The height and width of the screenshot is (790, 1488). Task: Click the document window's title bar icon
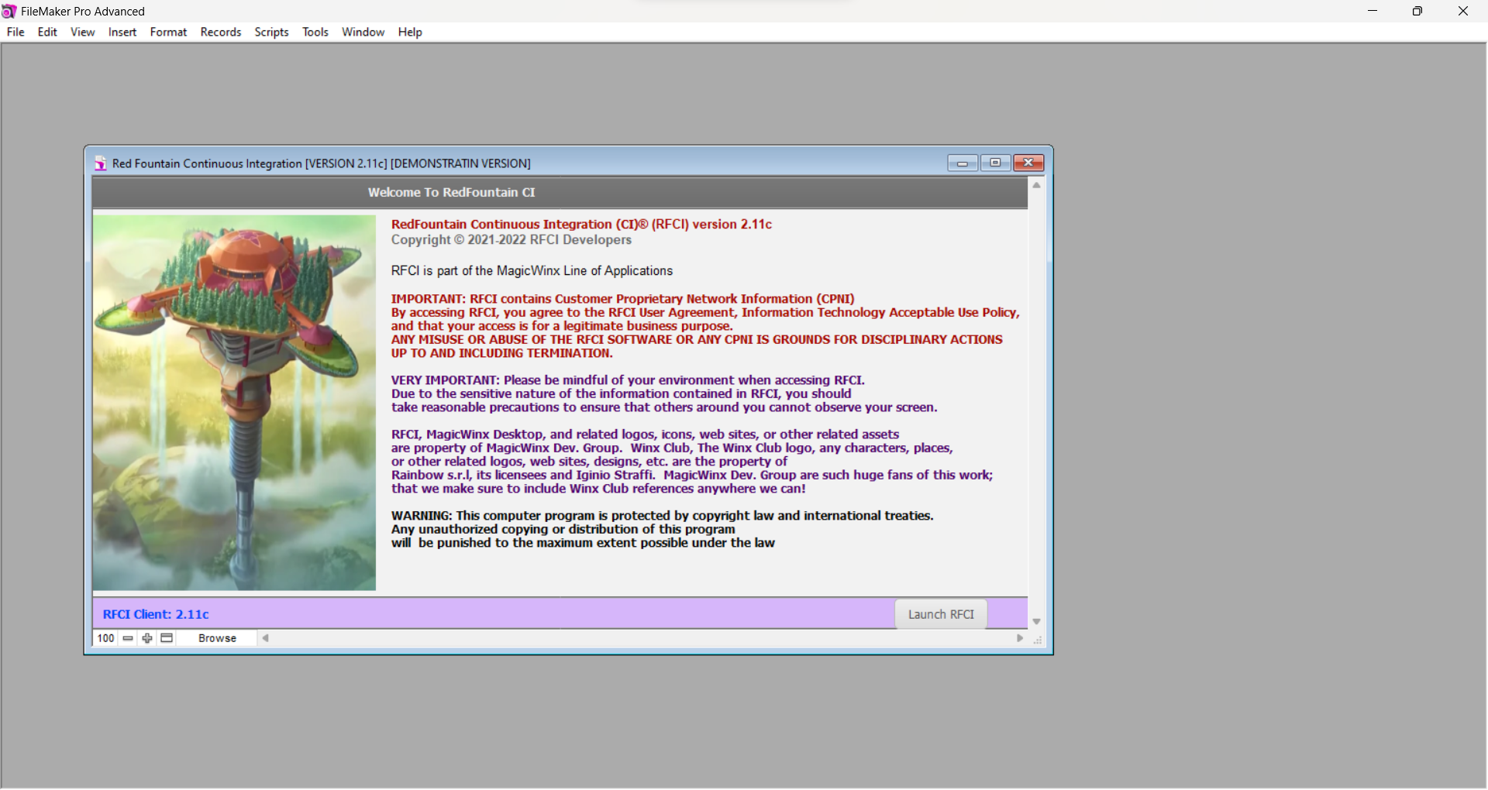point(101,163)
